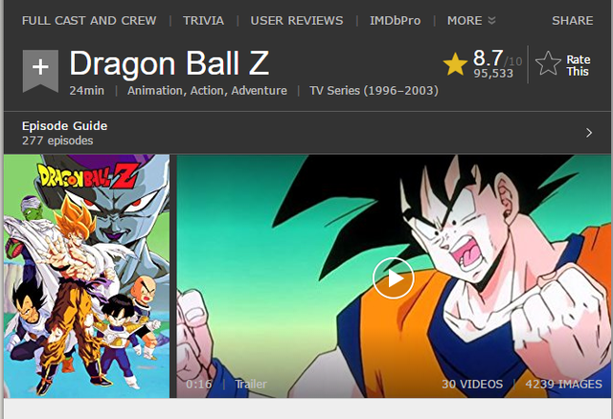
Task: View the 30 VIDEOS gallery
Action: [x=472, y=384]
